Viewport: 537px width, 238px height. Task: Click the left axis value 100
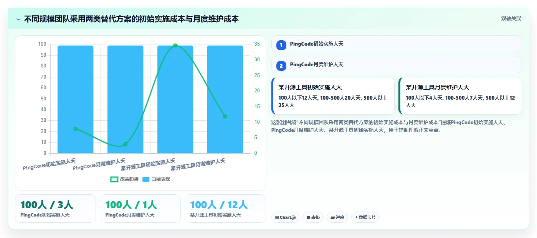pos(42,44)
